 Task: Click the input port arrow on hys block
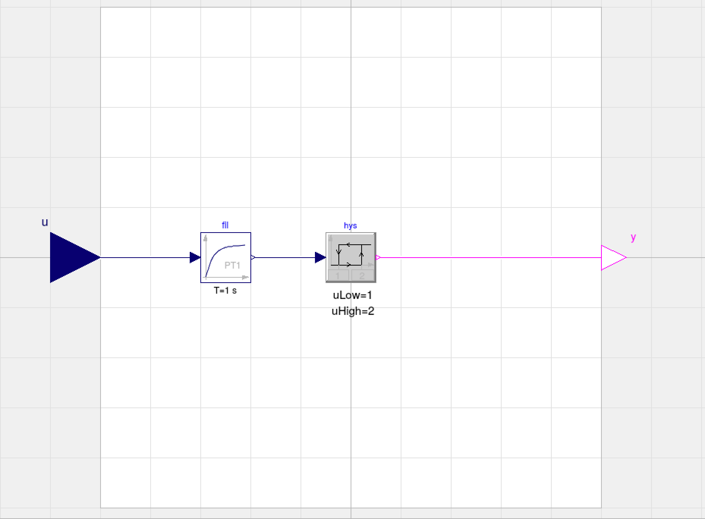coord(320,257)
